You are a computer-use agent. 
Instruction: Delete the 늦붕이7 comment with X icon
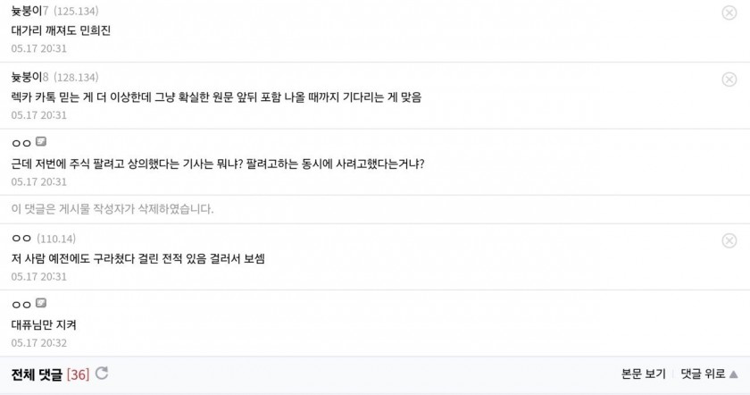click(729, 13)
